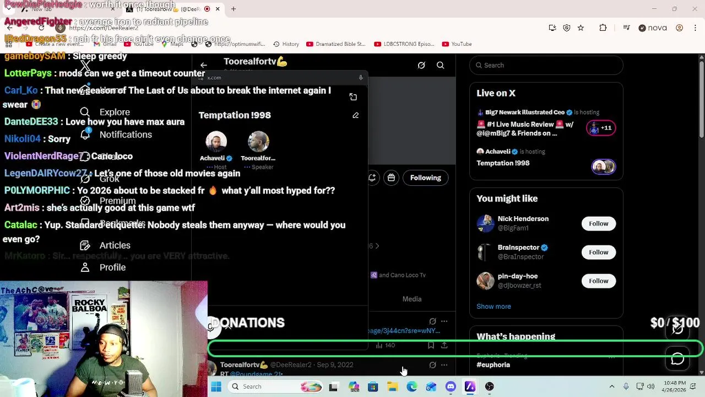Click the install app icon in address bar
The width and height of the screenshot is (705, 397).
point(552,28)
